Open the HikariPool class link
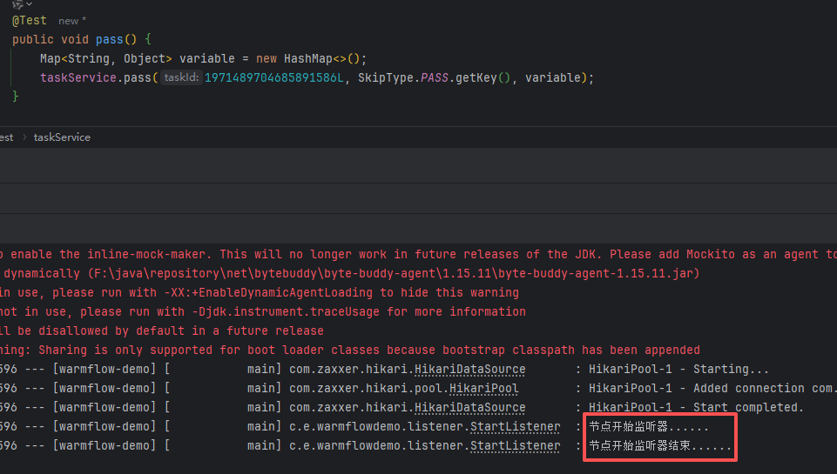Screen dimensions: 837x474 tap(483, 388)
